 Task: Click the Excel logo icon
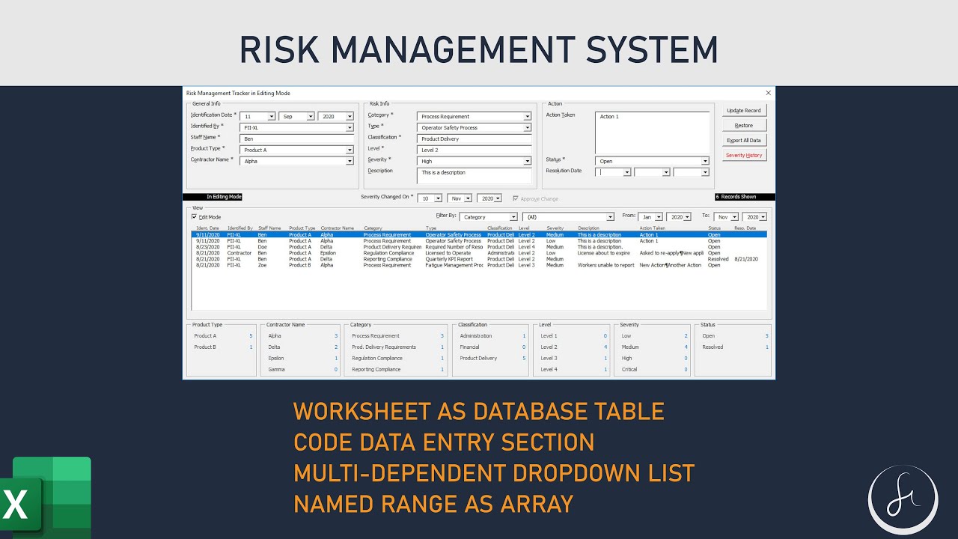coord(46,497)
